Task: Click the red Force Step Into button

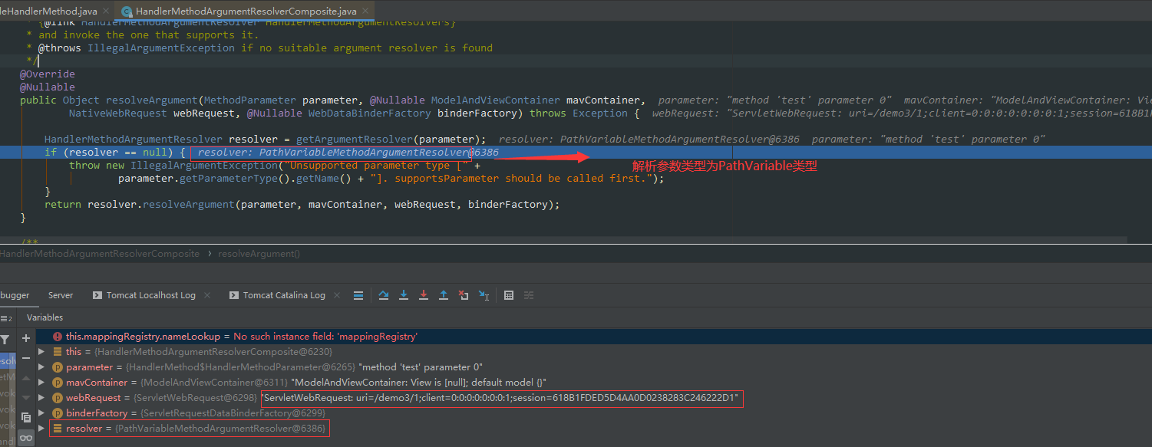Action: coord(424,295)
